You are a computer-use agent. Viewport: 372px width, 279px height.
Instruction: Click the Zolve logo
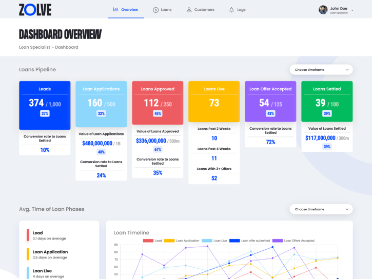click(35, 9)
